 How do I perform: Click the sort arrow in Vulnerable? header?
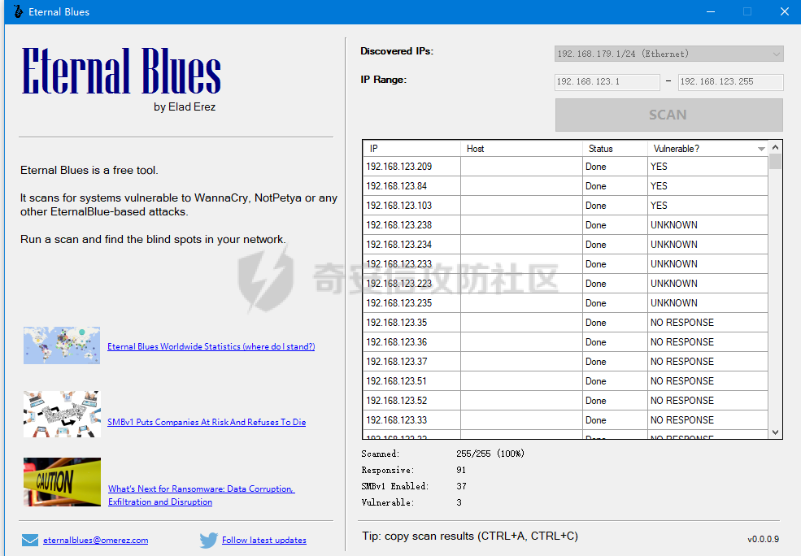761,149
